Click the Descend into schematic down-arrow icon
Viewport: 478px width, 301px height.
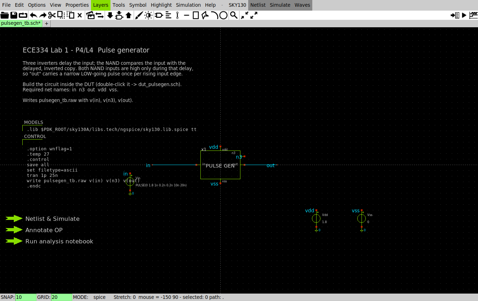tap(110, 15)
